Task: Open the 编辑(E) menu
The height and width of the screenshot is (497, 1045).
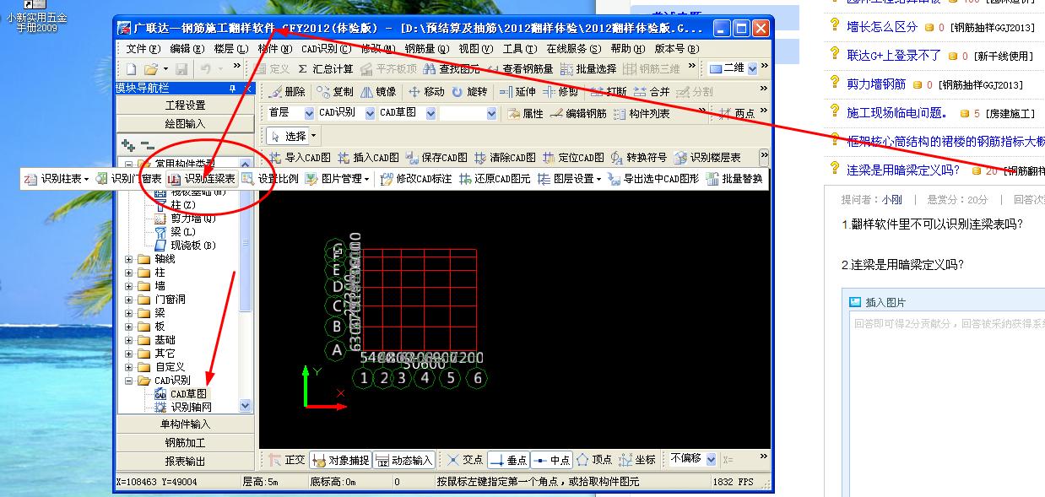Action: (187, 49)
